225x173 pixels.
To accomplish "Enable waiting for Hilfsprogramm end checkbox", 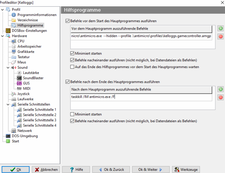I will pyautogui.click(x=73, y=67).
